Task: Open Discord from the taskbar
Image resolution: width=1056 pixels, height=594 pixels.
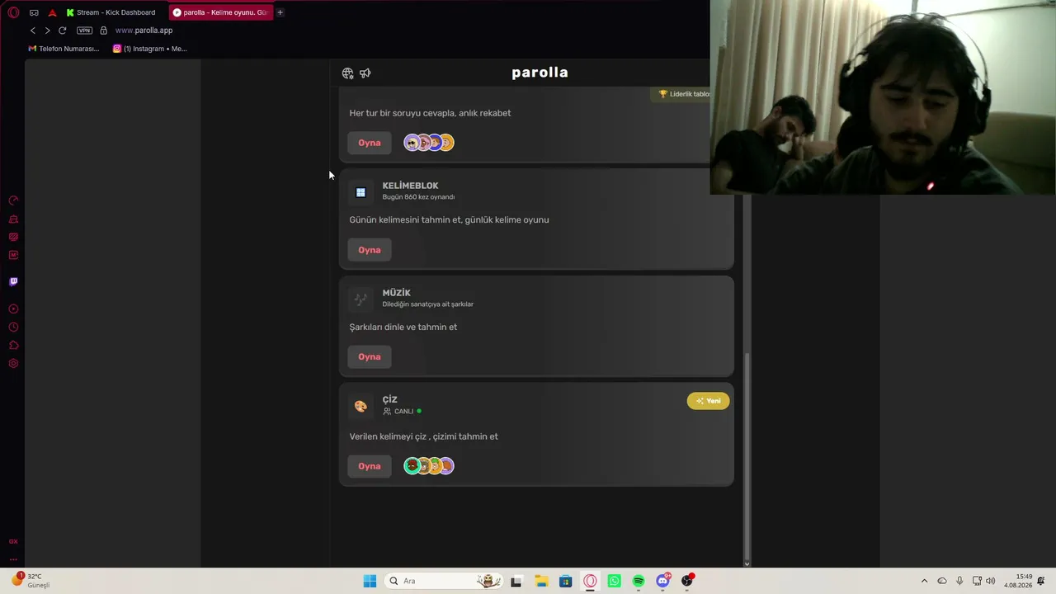Action: coord(662,581)
